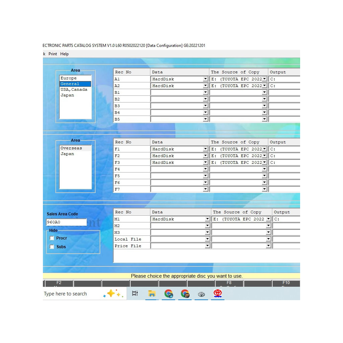Select Europe in the upper Area list
Image resolution: width=343 pixels, height=343 pixels.
coord(75,78)
